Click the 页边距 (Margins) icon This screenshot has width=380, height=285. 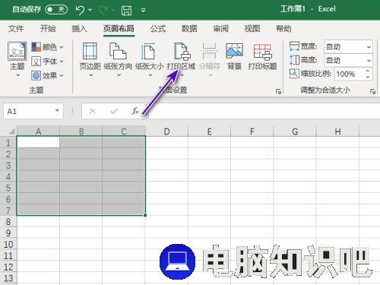pos(90,52)
